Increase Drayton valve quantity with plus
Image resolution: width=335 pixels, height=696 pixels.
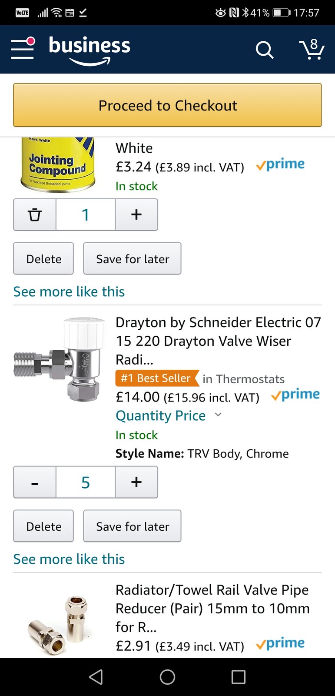coord(136,482)
